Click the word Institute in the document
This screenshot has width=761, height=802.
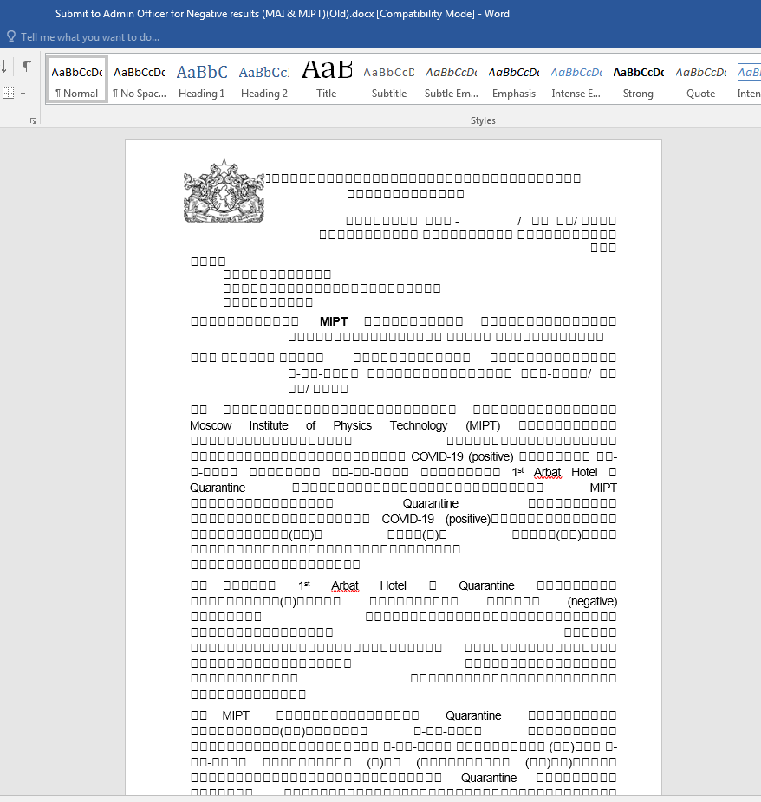(269, 425)
